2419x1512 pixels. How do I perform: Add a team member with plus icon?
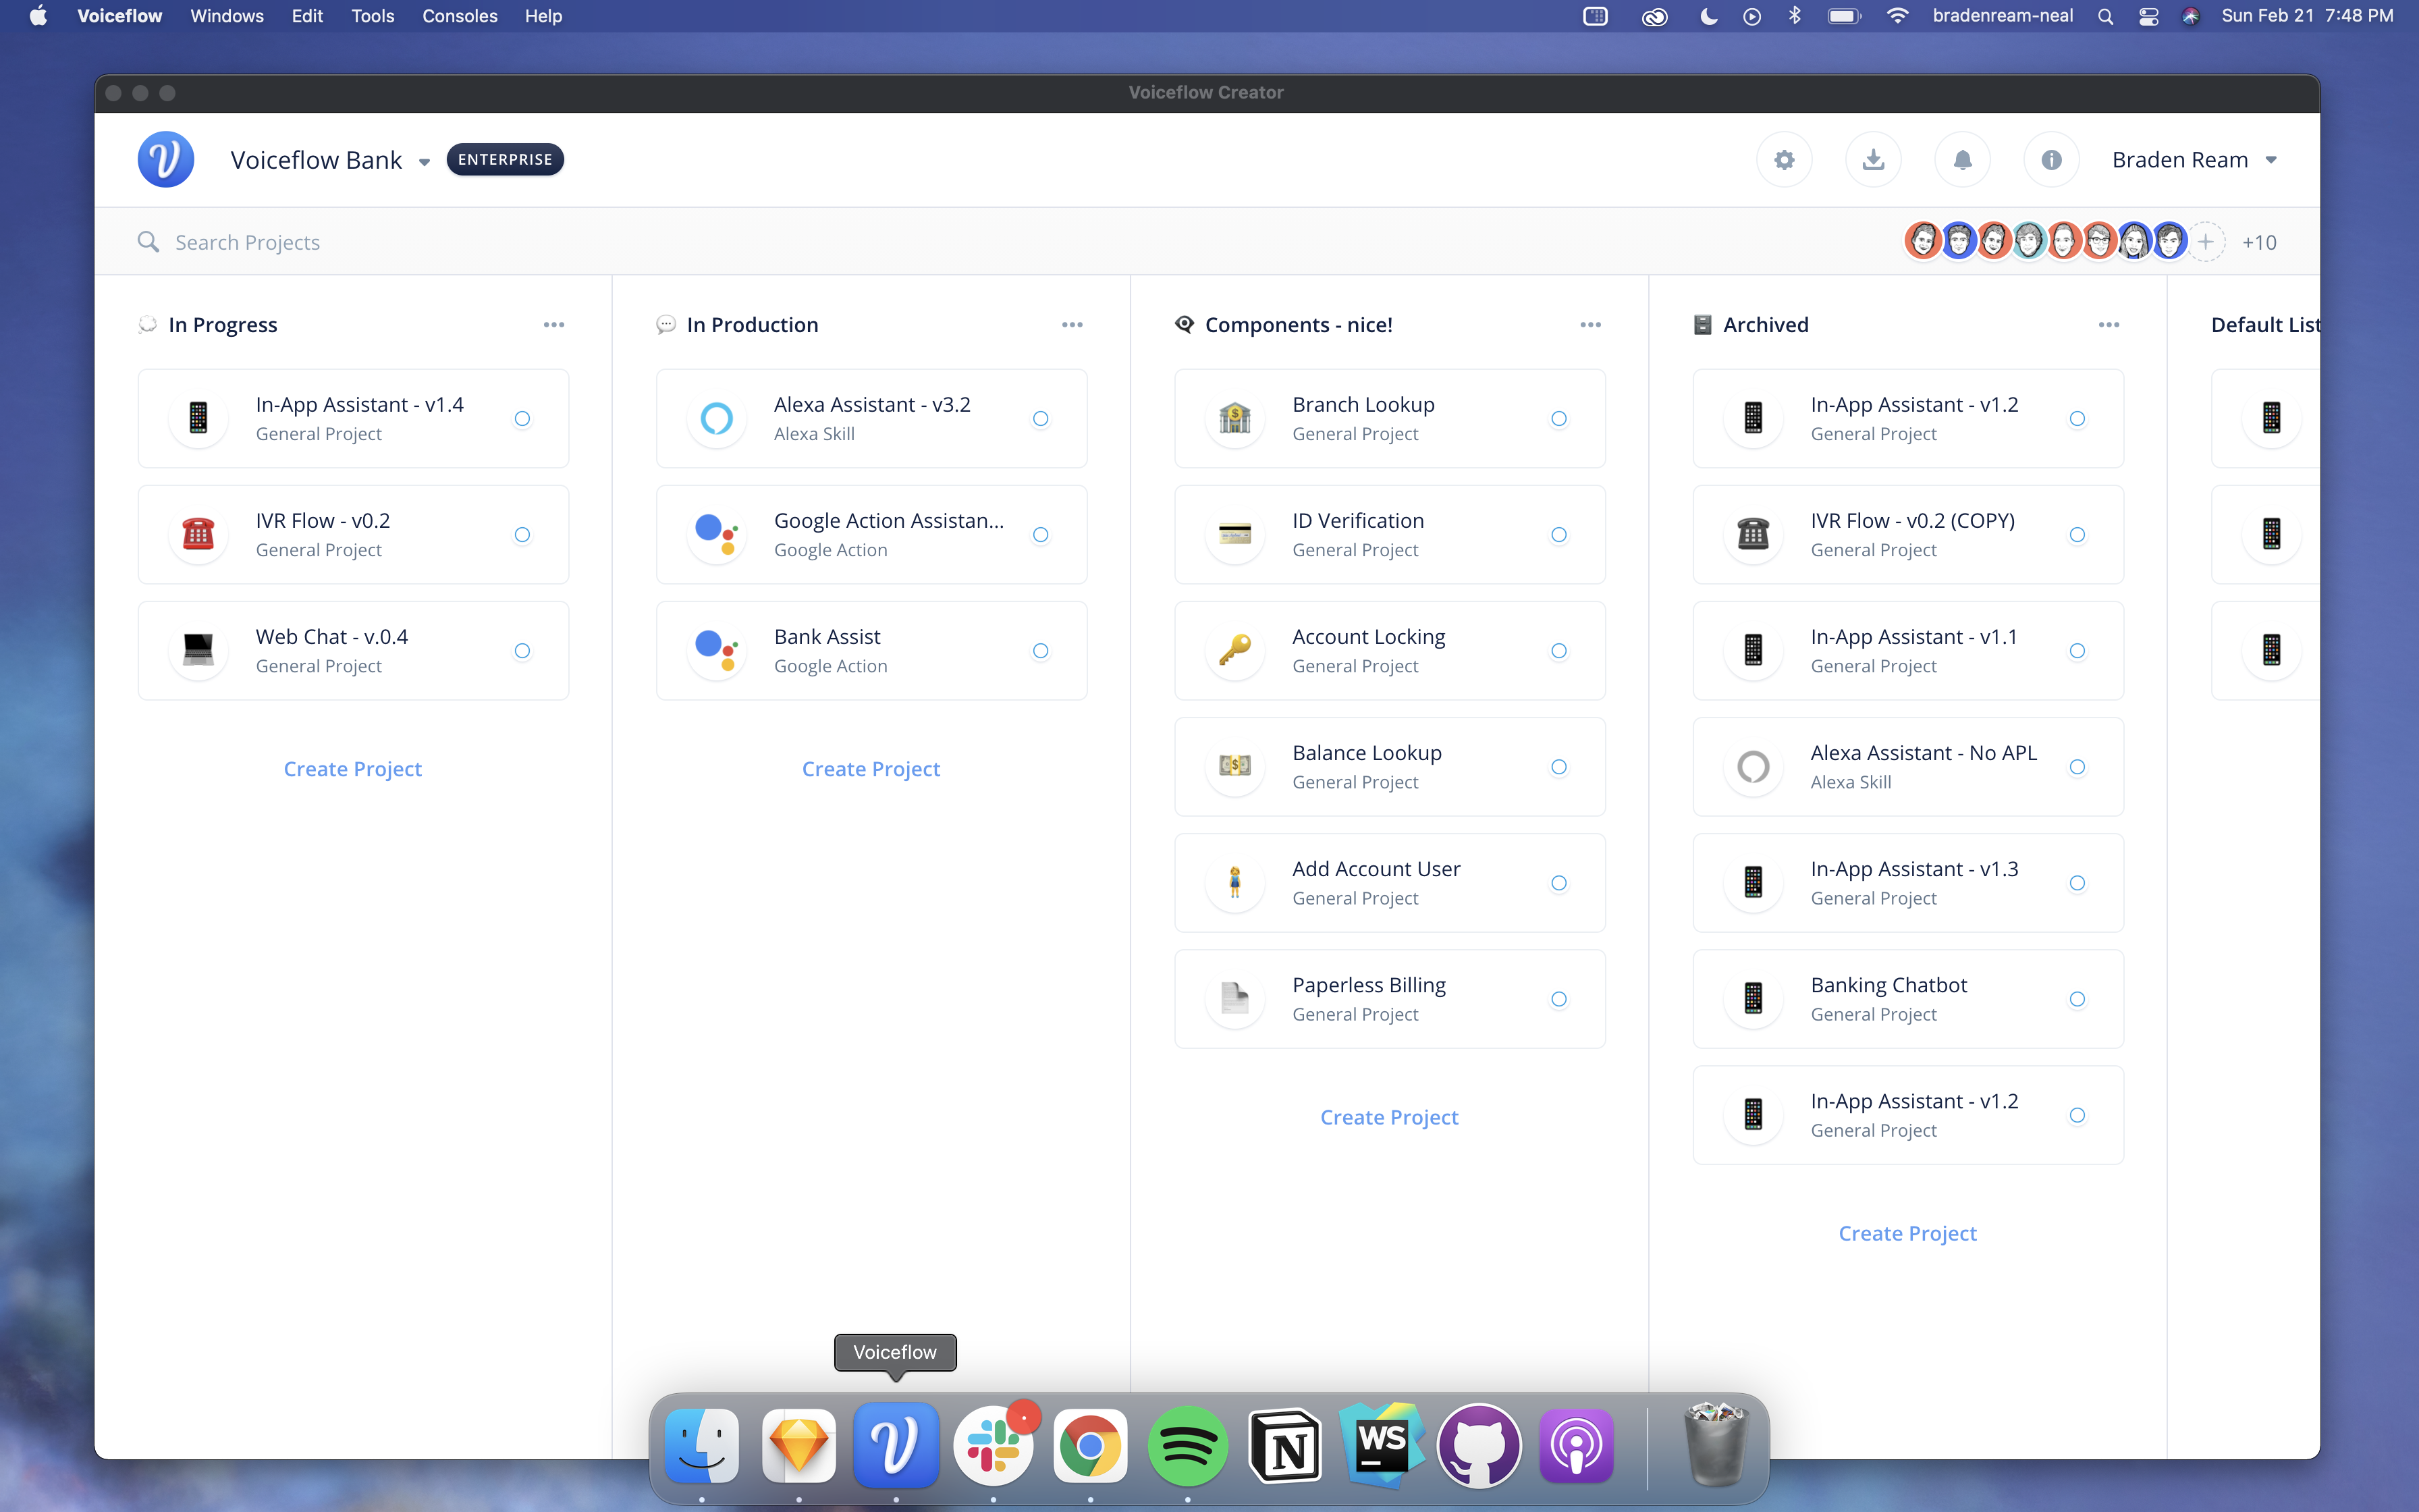[2206, 242]
